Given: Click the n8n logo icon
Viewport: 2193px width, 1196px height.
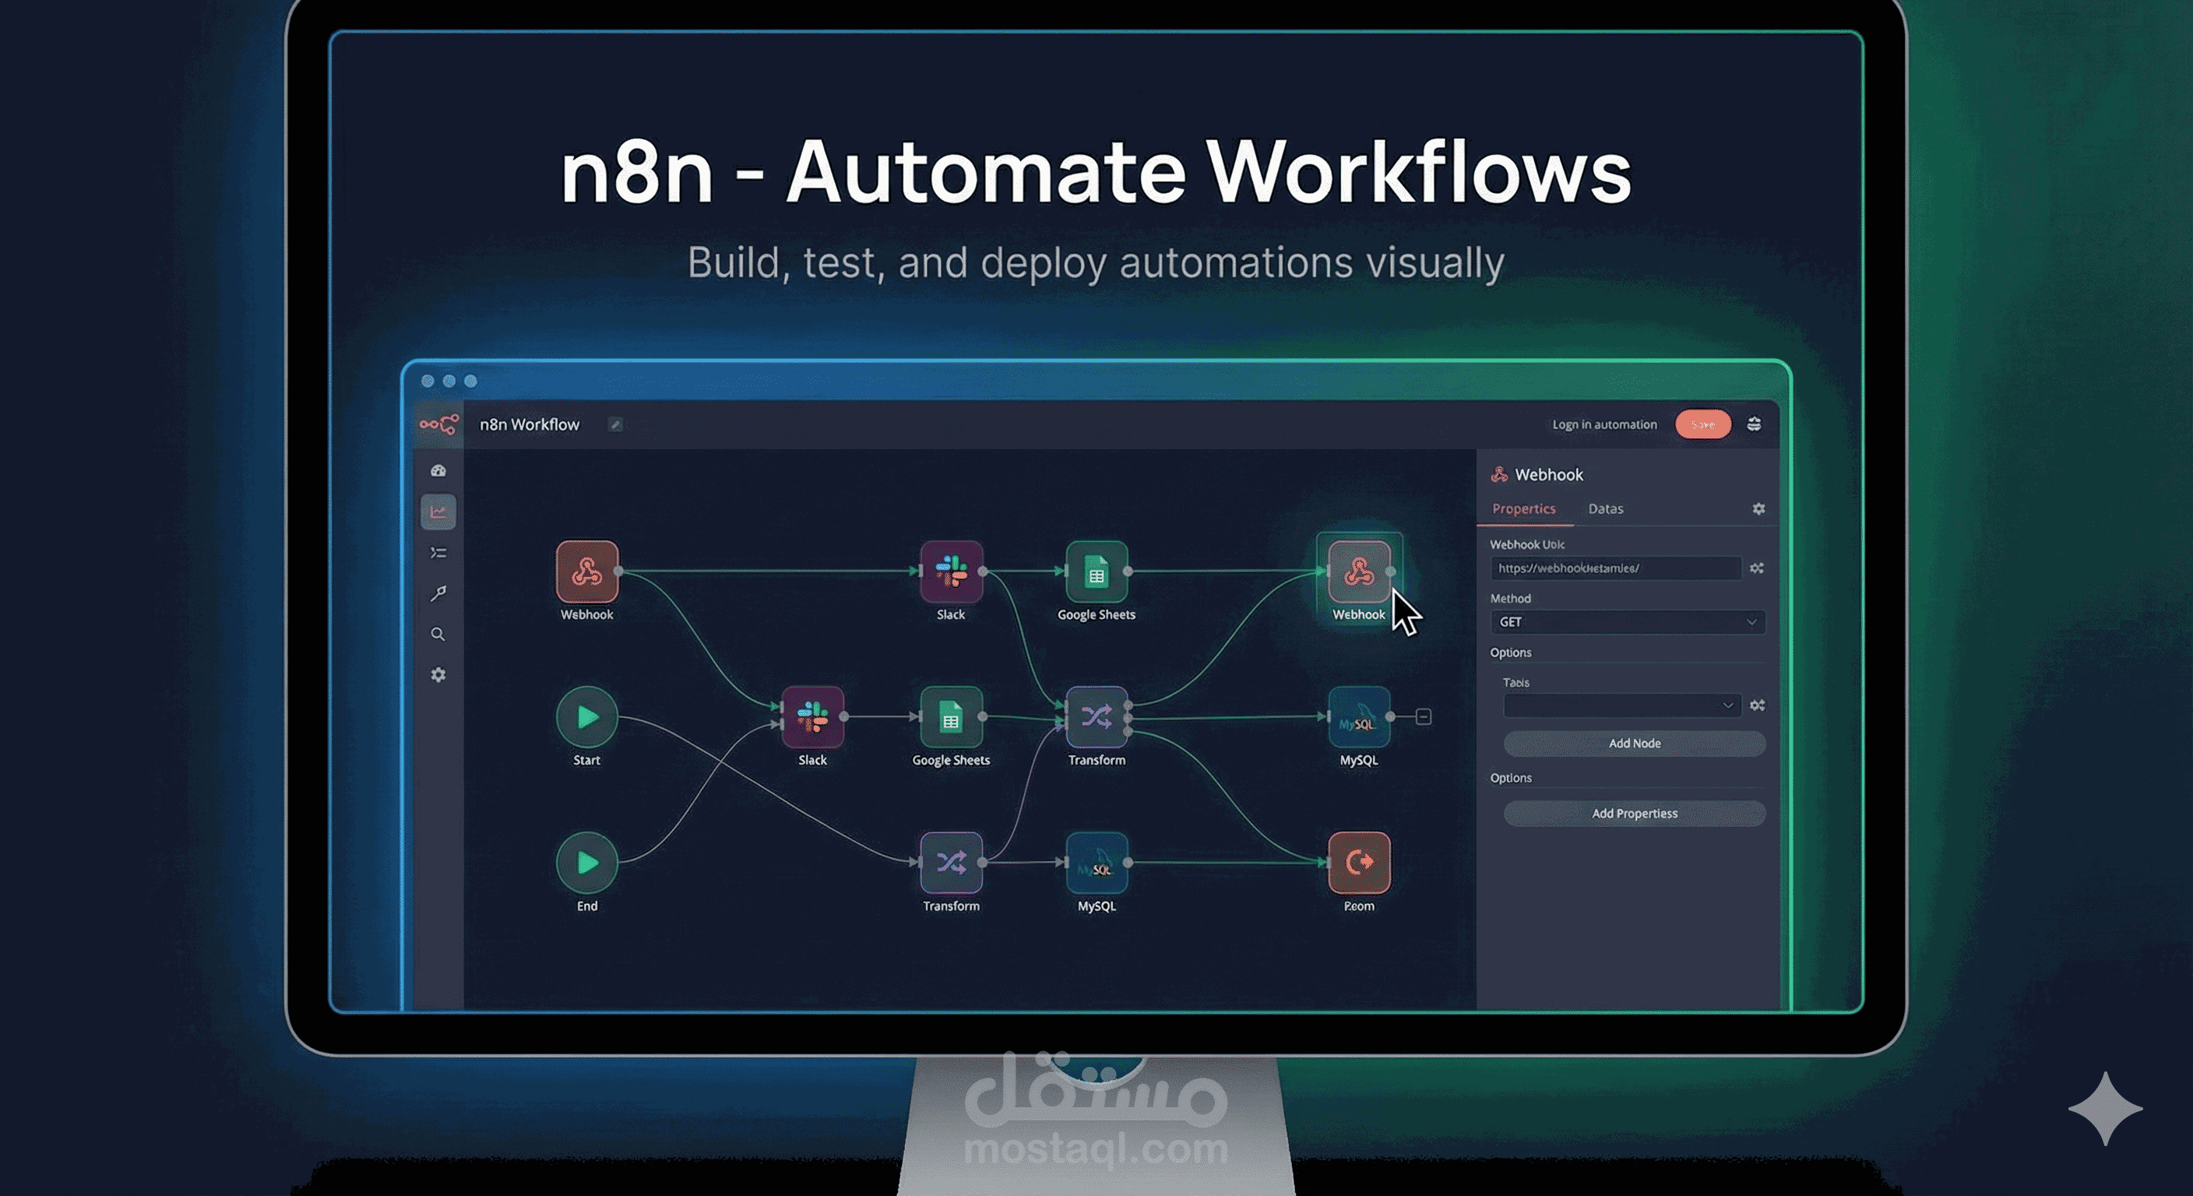Looking at the screenshot, I should tap(439, 424).
